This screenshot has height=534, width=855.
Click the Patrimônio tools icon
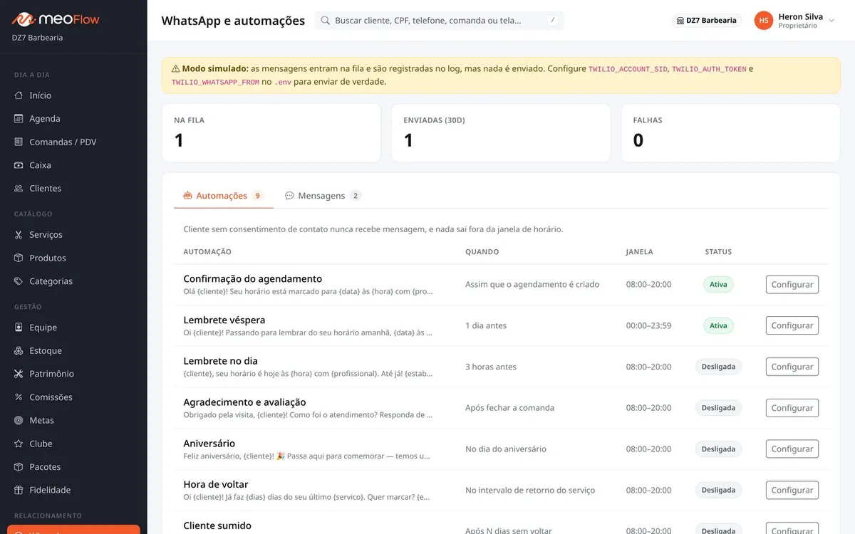pyautogui.click(x=19, y=374)
